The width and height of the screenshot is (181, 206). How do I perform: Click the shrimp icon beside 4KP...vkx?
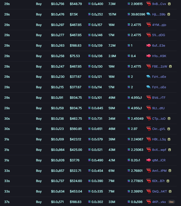point(148,202)
